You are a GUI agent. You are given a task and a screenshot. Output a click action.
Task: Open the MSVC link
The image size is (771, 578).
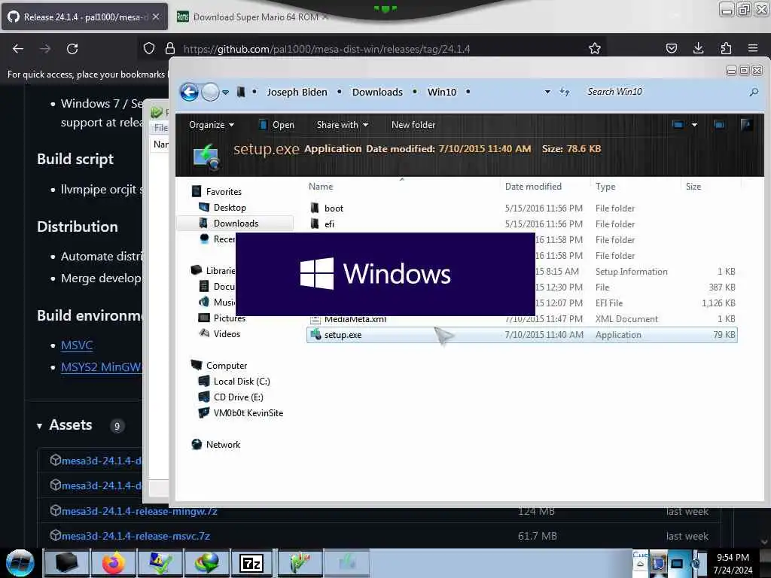click(77, 345)
